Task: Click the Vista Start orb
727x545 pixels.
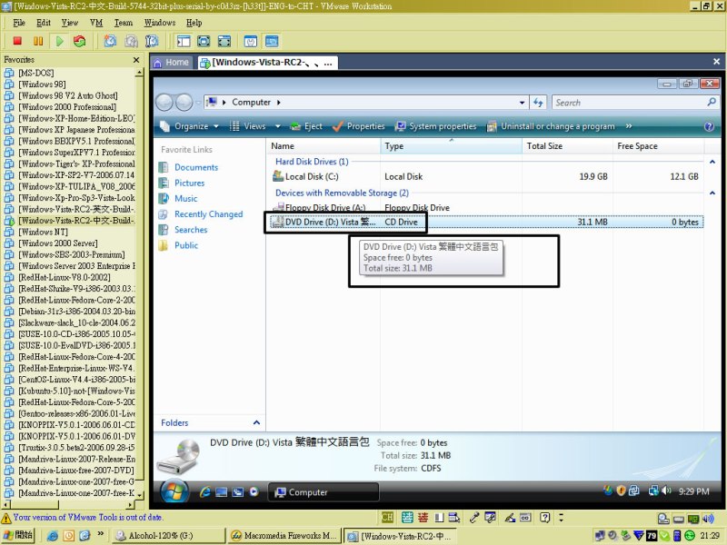Action: [x=174, y=491]
